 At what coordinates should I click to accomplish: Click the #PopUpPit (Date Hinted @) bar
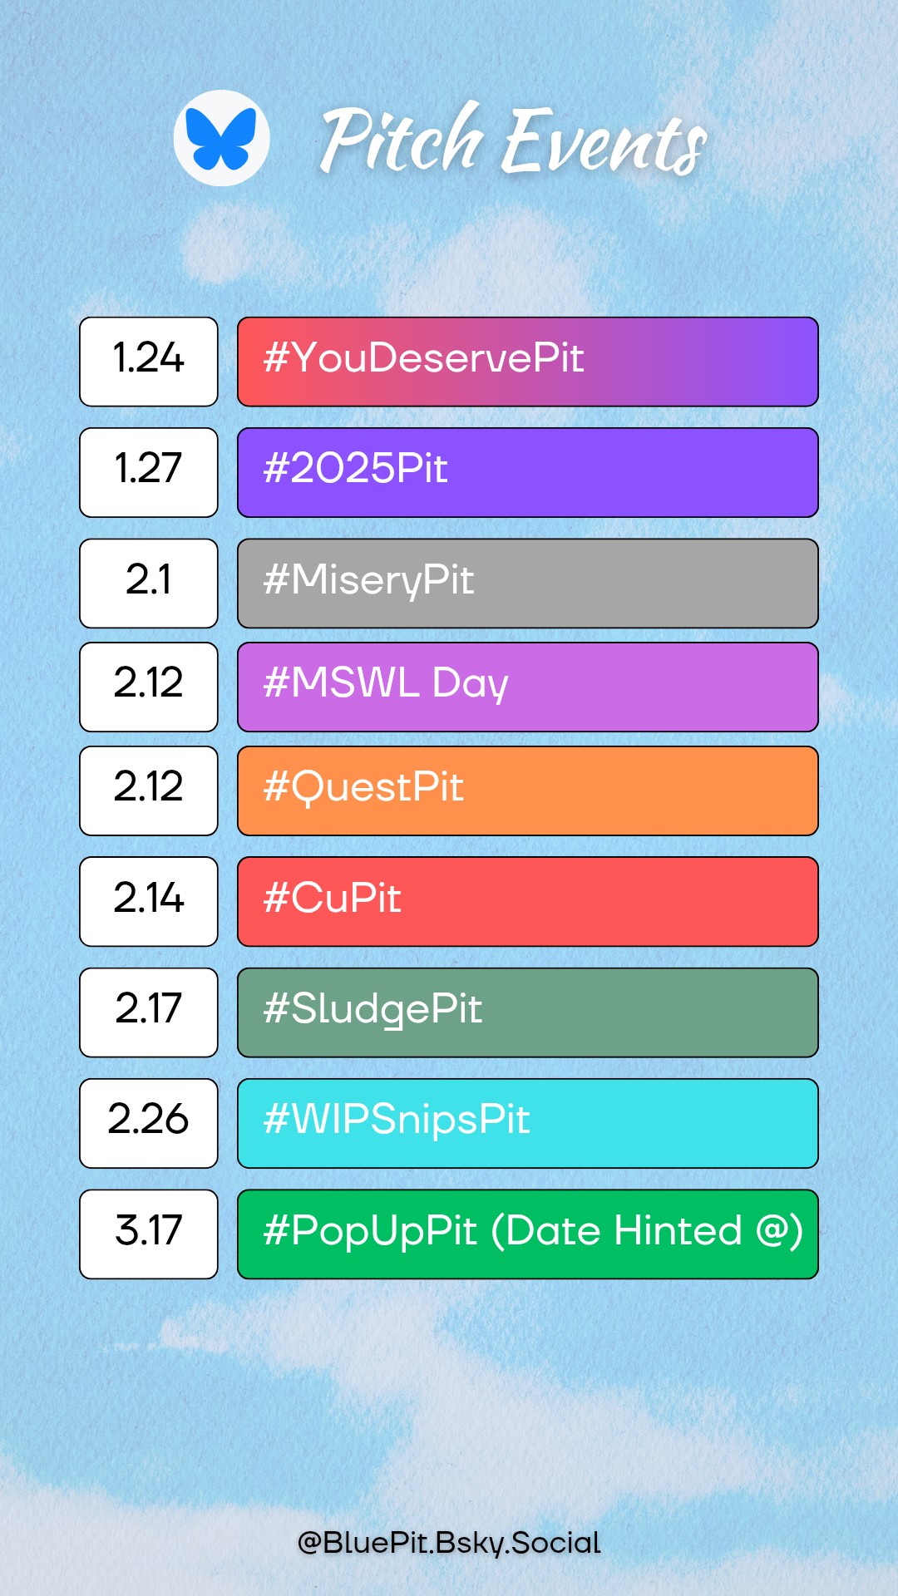(x=527, y=1234)
